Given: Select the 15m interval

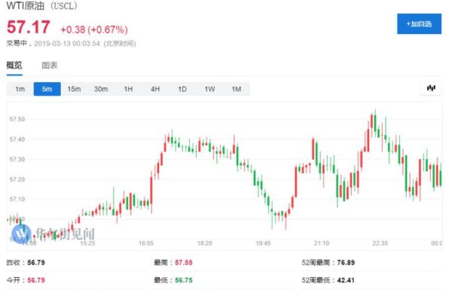Looking at the screenshot, I should (x=74, y=89).
